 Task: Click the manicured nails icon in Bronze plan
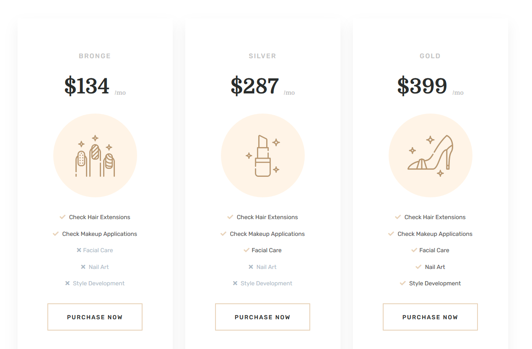(x=95, y=156)
